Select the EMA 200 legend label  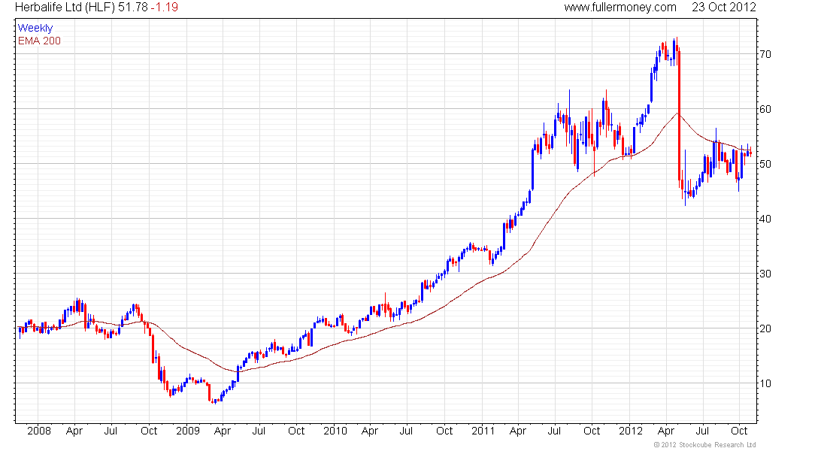pyautogui.click(x=40, y=41)
